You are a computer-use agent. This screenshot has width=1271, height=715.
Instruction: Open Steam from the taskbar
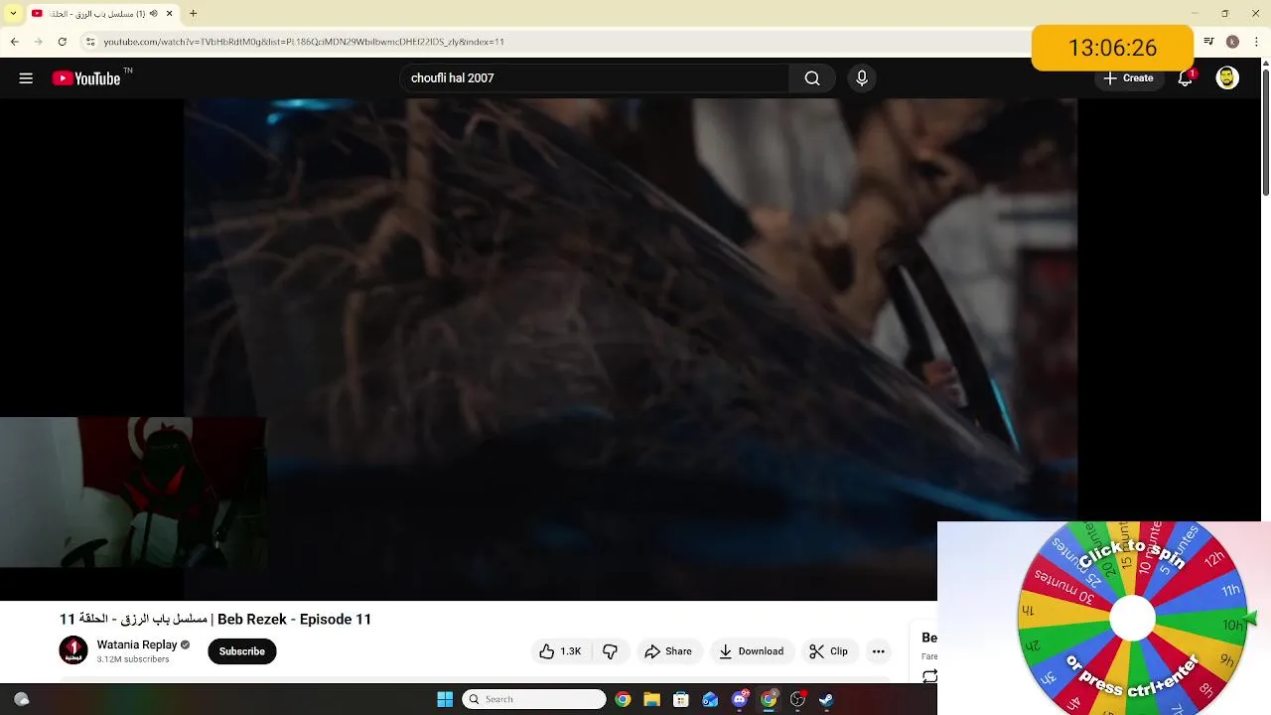point(826,699)
